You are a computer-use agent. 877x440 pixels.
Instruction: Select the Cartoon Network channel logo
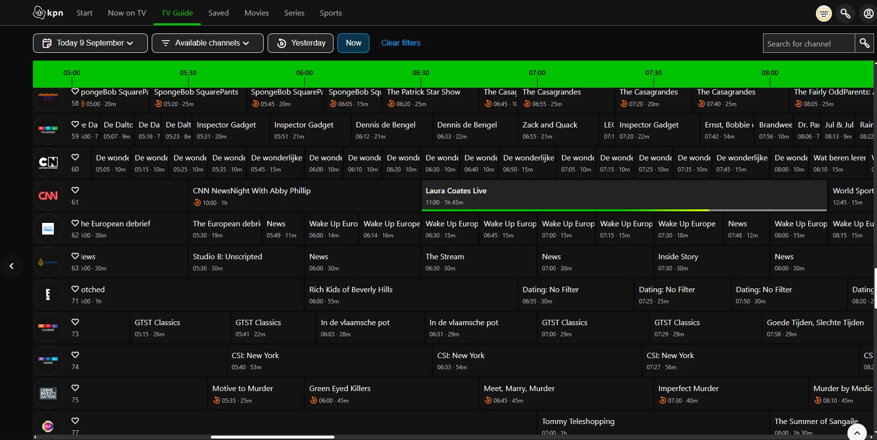(x=48, y=163)
